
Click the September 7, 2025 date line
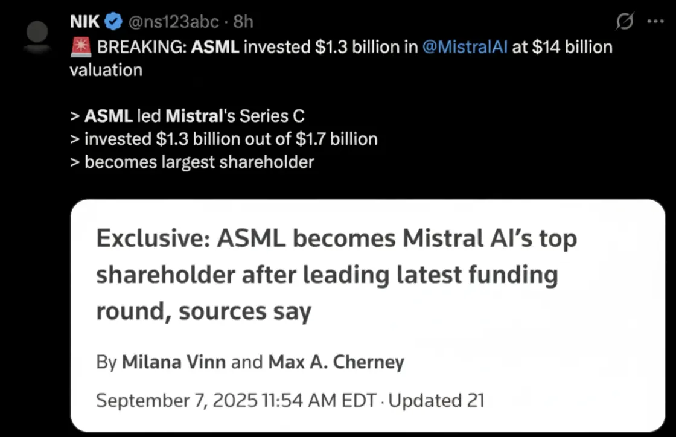pos(236,400)
